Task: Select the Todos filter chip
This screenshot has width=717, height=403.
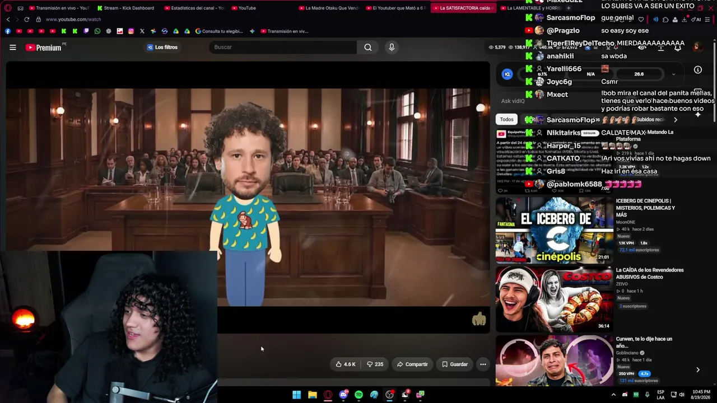Action: [x=506, y=119]
